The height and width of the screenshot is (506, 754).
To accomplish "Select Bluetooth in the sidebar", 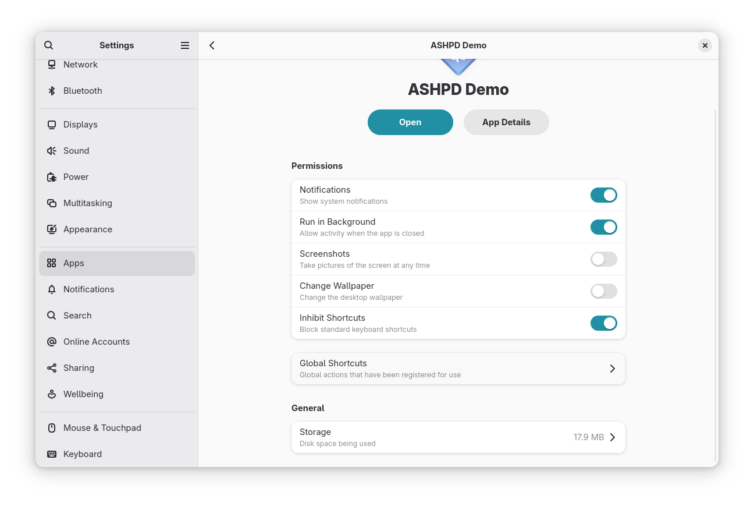I will [x=117, y=91].
